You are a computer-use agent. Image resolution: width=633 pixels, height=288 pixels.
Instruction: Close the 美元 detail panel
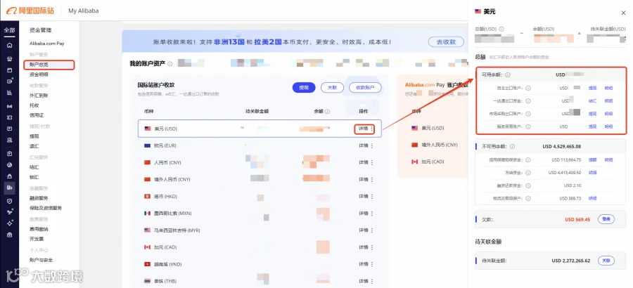point(623,13)
